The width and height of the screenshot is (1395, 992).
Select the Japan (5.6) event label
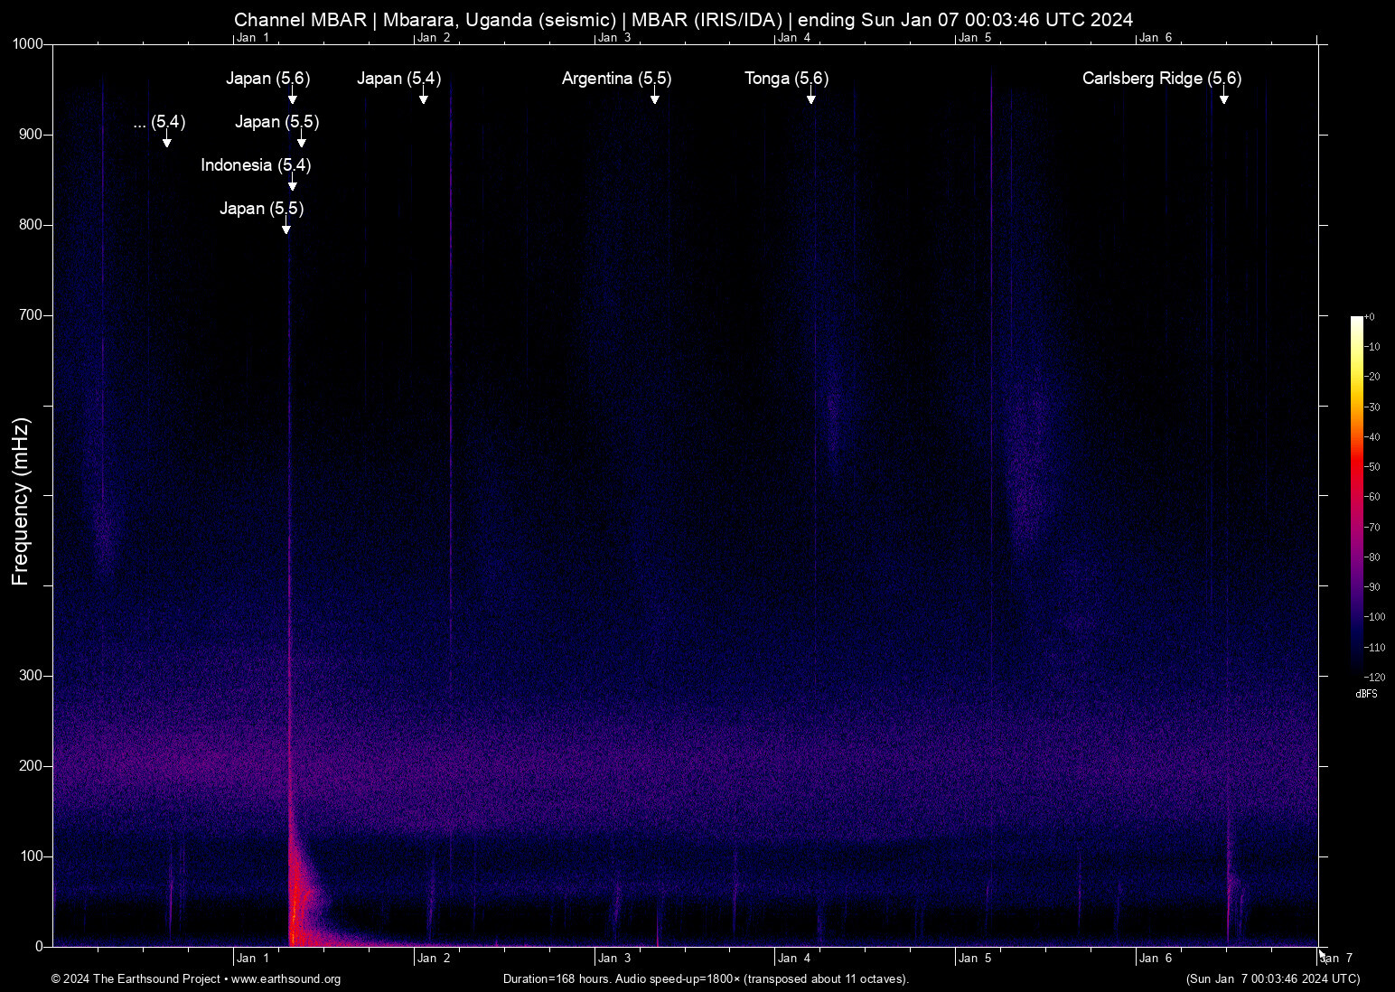click(x=267, y=79)
